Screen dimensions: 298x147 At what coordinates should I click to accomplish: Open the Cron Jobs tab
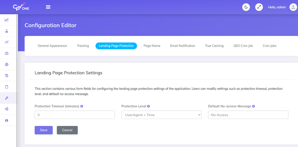pyautogui.click(x=269, y=46)
